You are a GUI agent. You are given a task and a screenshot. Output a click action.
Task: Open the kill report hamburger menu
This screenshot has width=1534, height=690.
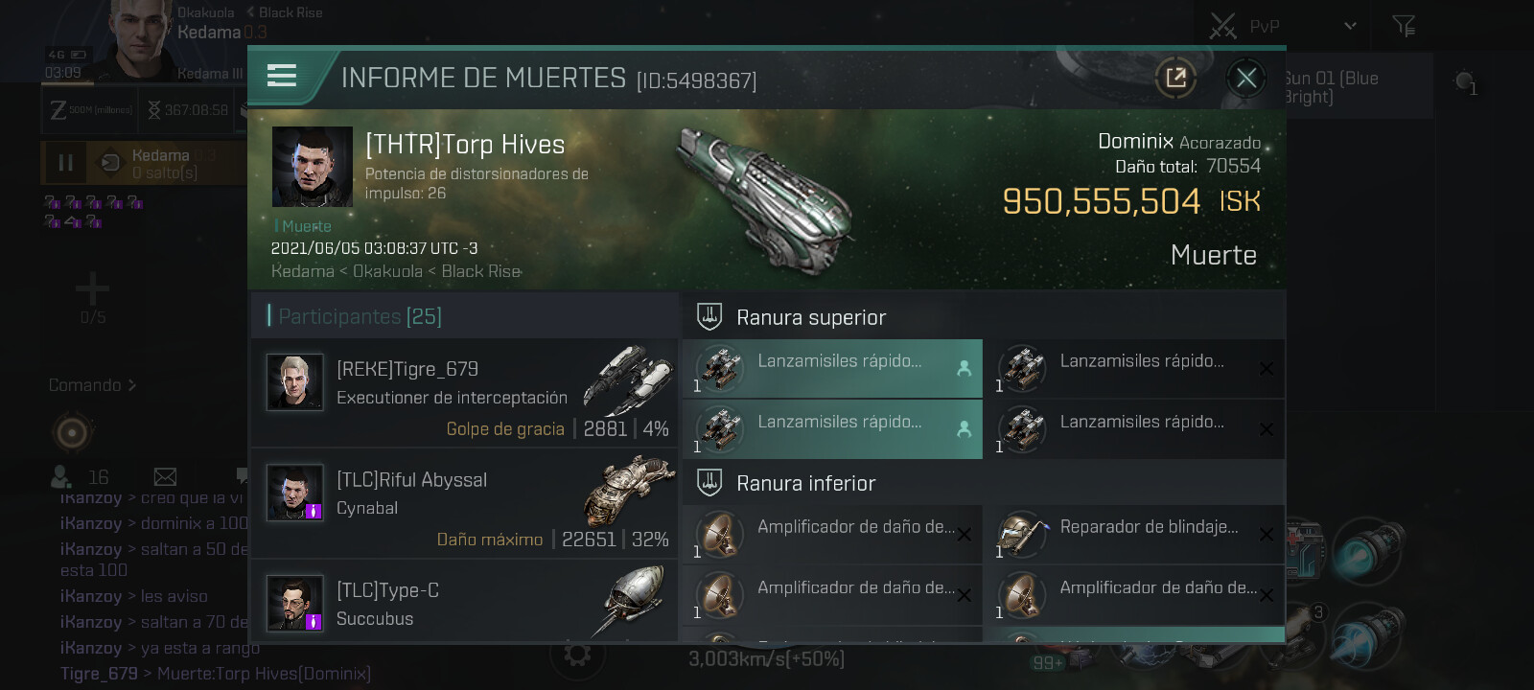tap(281, 76)
